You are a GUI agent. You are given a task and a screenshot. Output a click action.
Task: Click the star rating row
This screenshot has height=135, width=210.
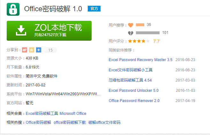tap(139, 41)
